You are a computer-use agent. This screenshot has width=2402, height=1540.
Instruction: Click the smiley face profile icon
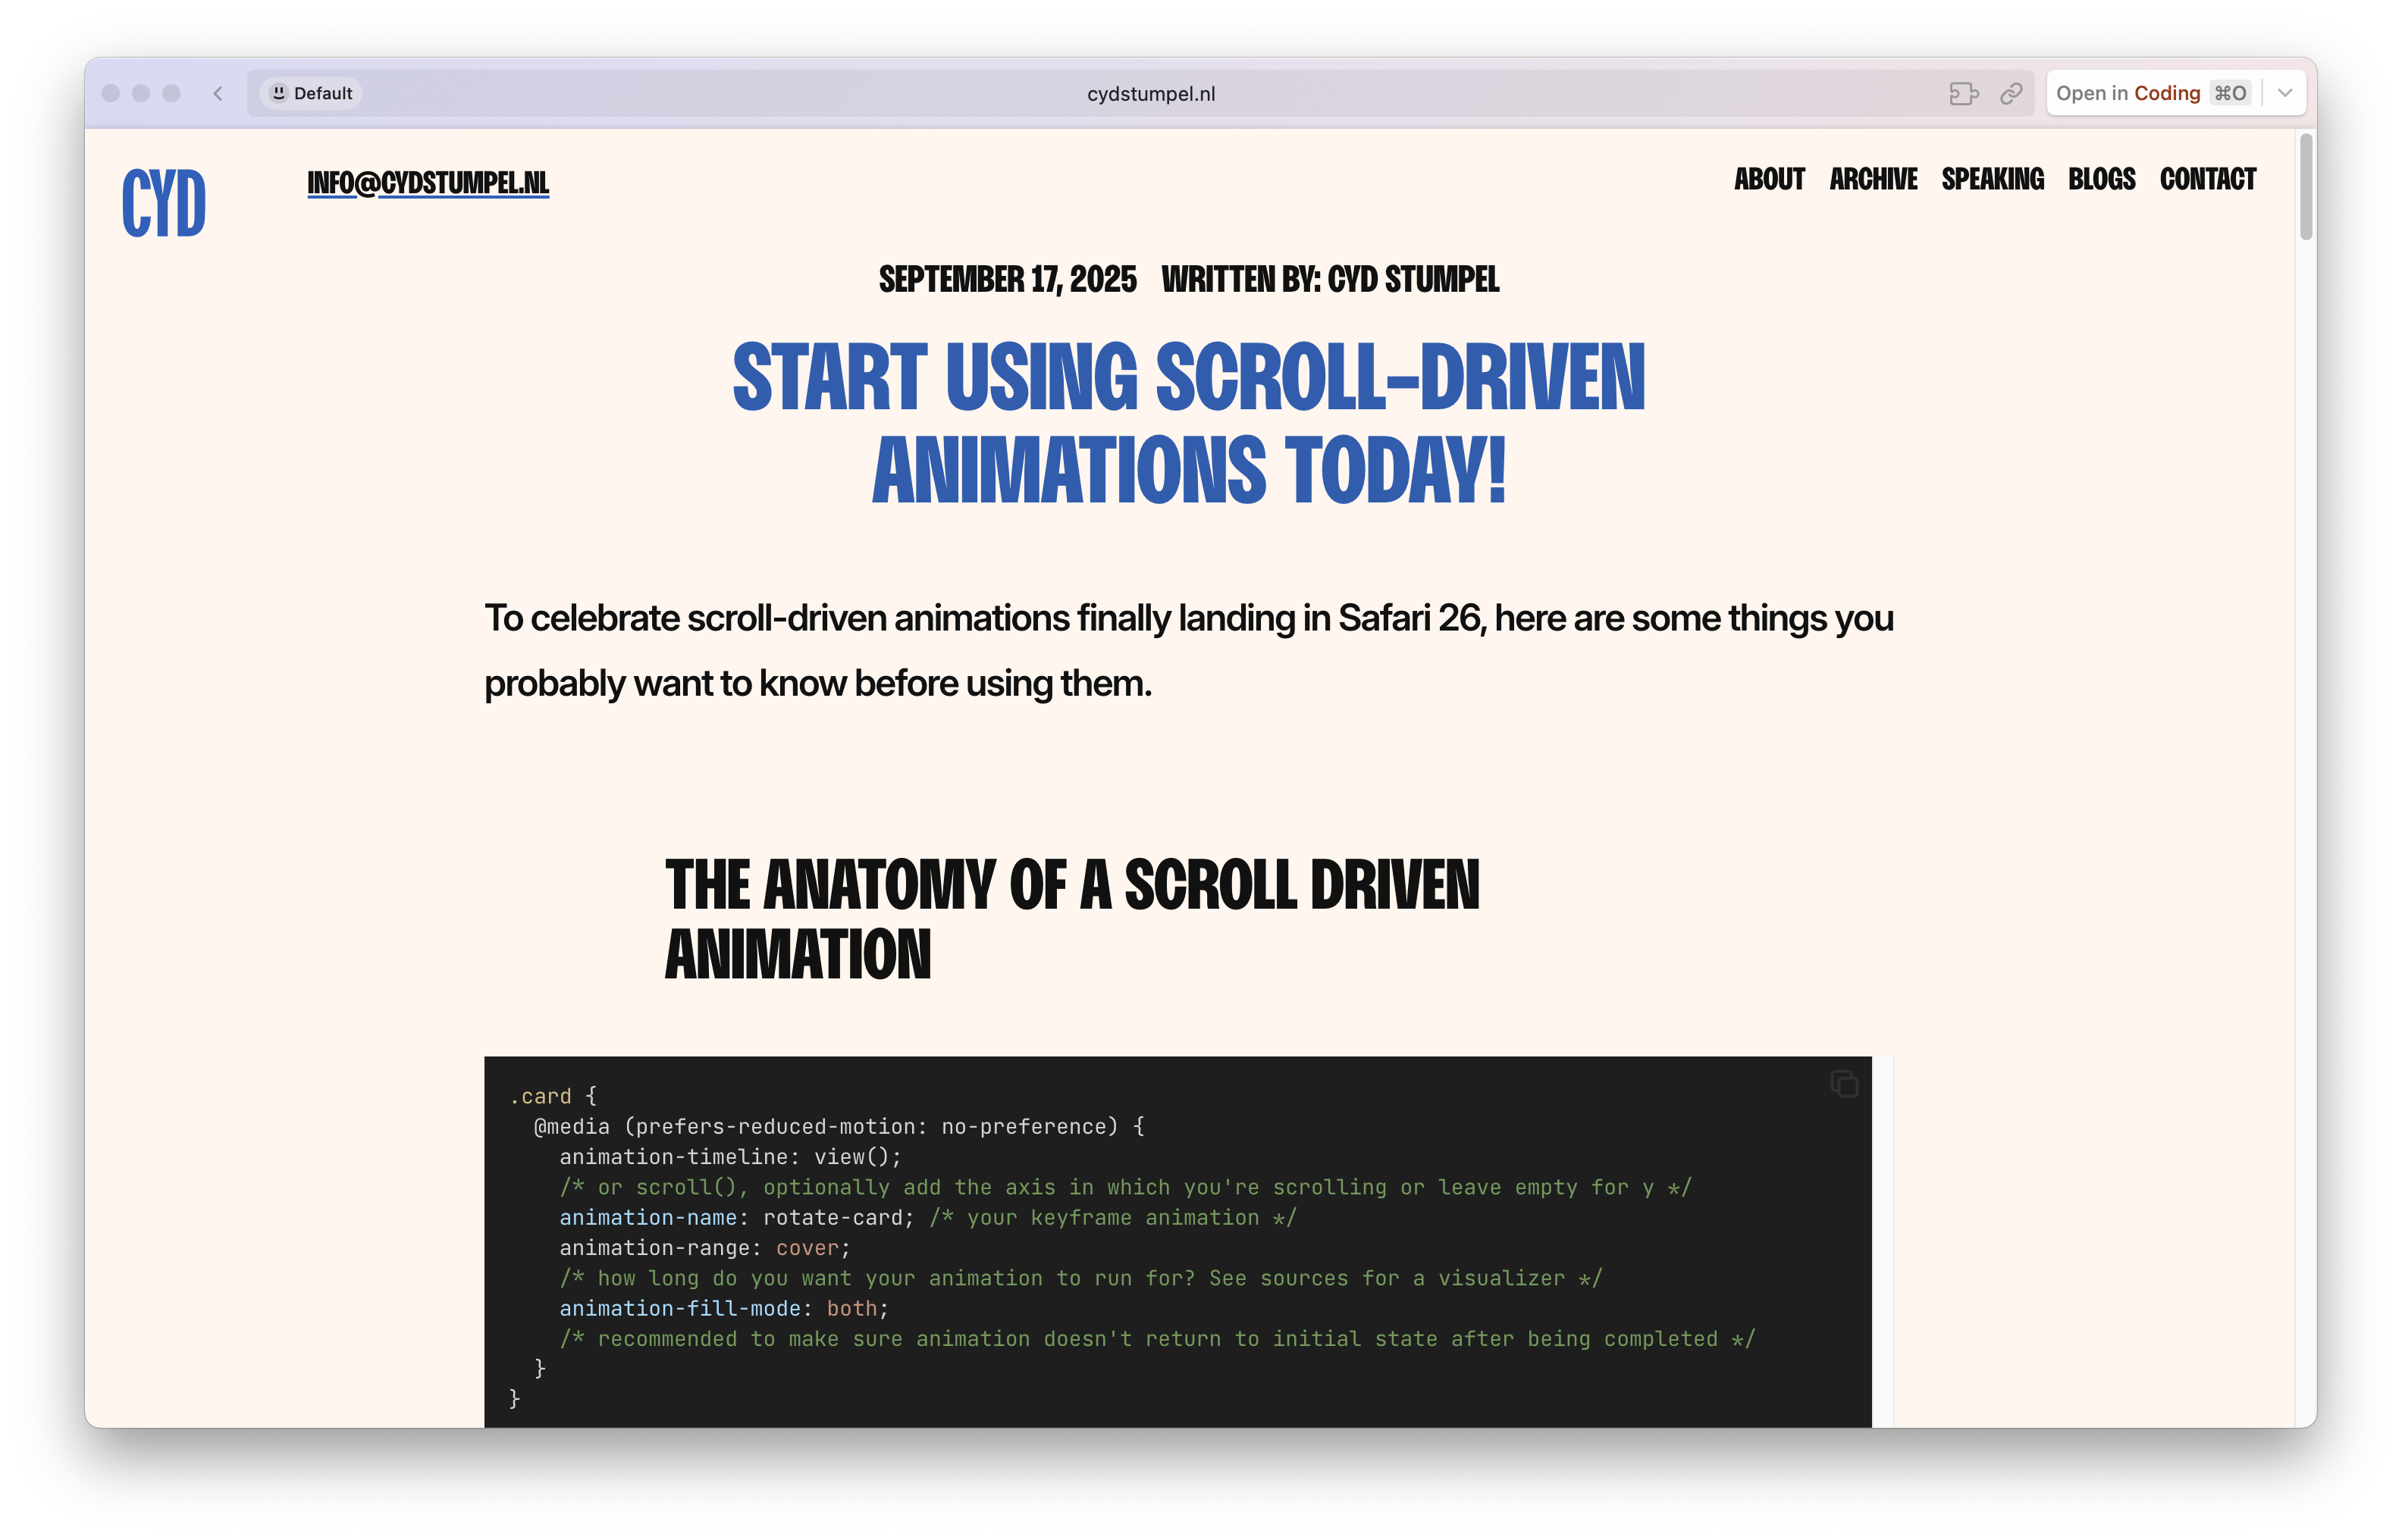[x=279, y=93]
